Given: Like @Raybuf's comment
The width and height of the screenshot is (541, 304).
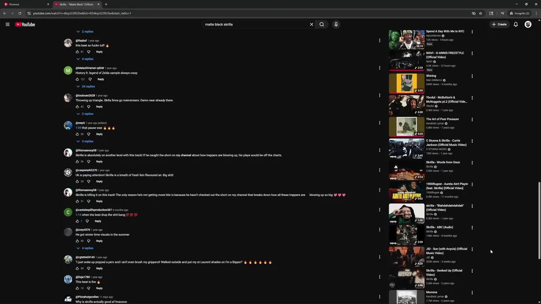Looking at the screenshot, I should coord(77,52).
